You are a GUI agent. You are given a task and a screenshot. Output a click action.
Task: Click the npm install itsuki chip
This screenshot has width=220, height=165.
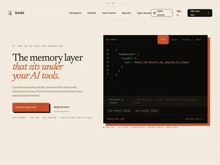tap(119, 111)
